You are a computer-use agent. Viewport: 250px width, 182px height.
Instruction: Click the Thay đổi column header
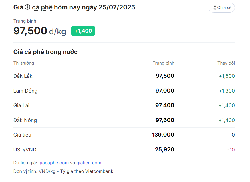click(x=226, y=63)
